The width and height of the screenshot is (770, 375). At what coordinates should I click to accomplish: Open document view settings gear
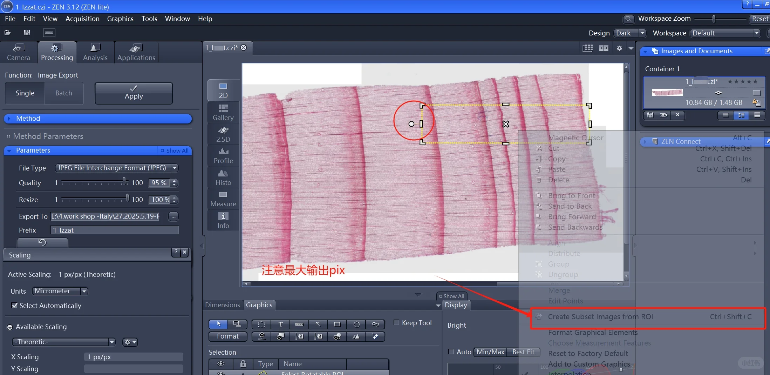click(619, 48)
